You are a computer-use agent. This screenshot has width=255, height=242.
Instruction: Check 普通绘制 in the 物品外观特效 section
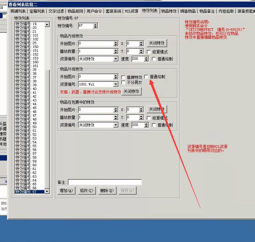(146, 77)
